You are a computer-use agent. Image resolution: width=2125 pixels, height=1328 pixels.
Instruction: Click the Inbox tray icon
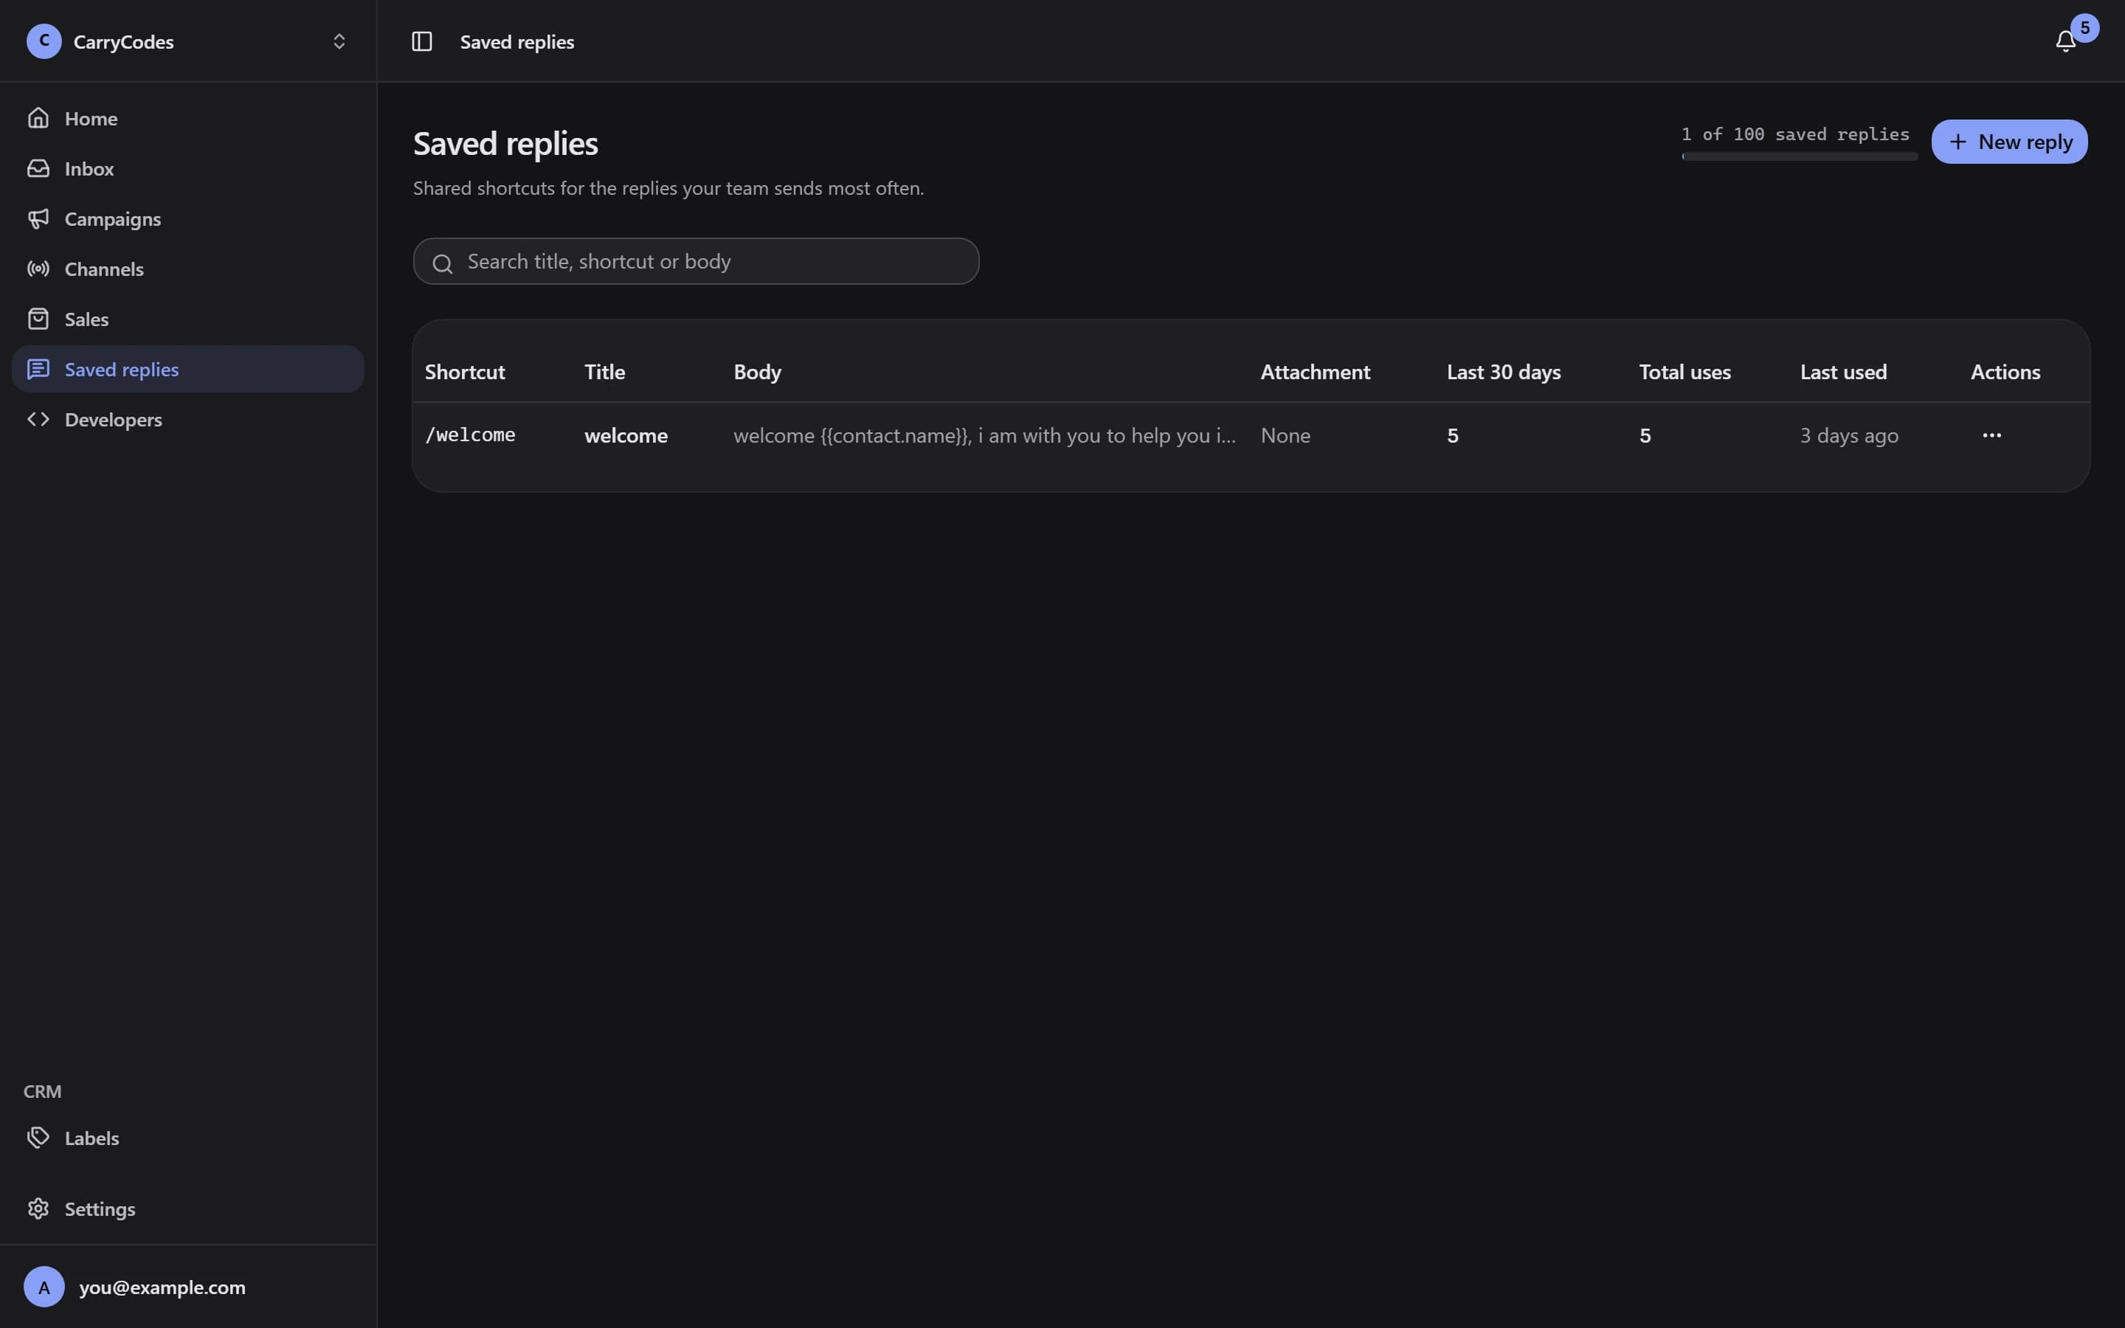[x=38, y=167]
